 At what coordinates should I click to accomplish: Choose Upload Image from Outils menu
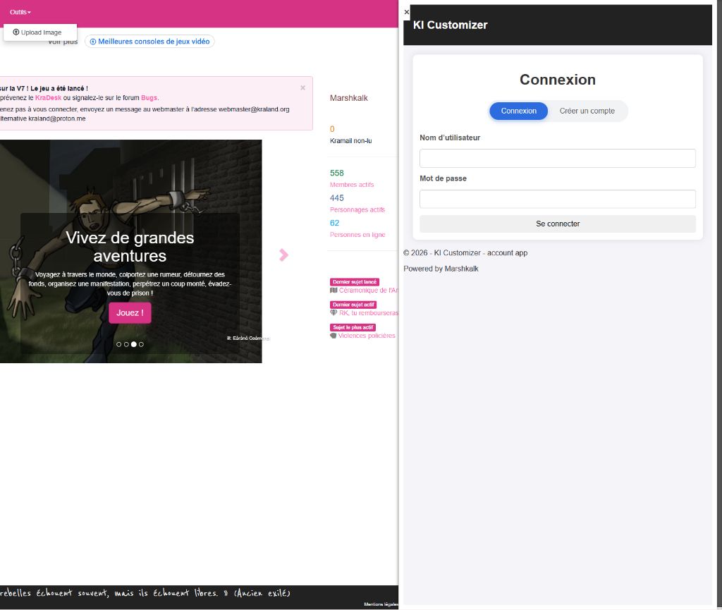[x=41, y=32]
